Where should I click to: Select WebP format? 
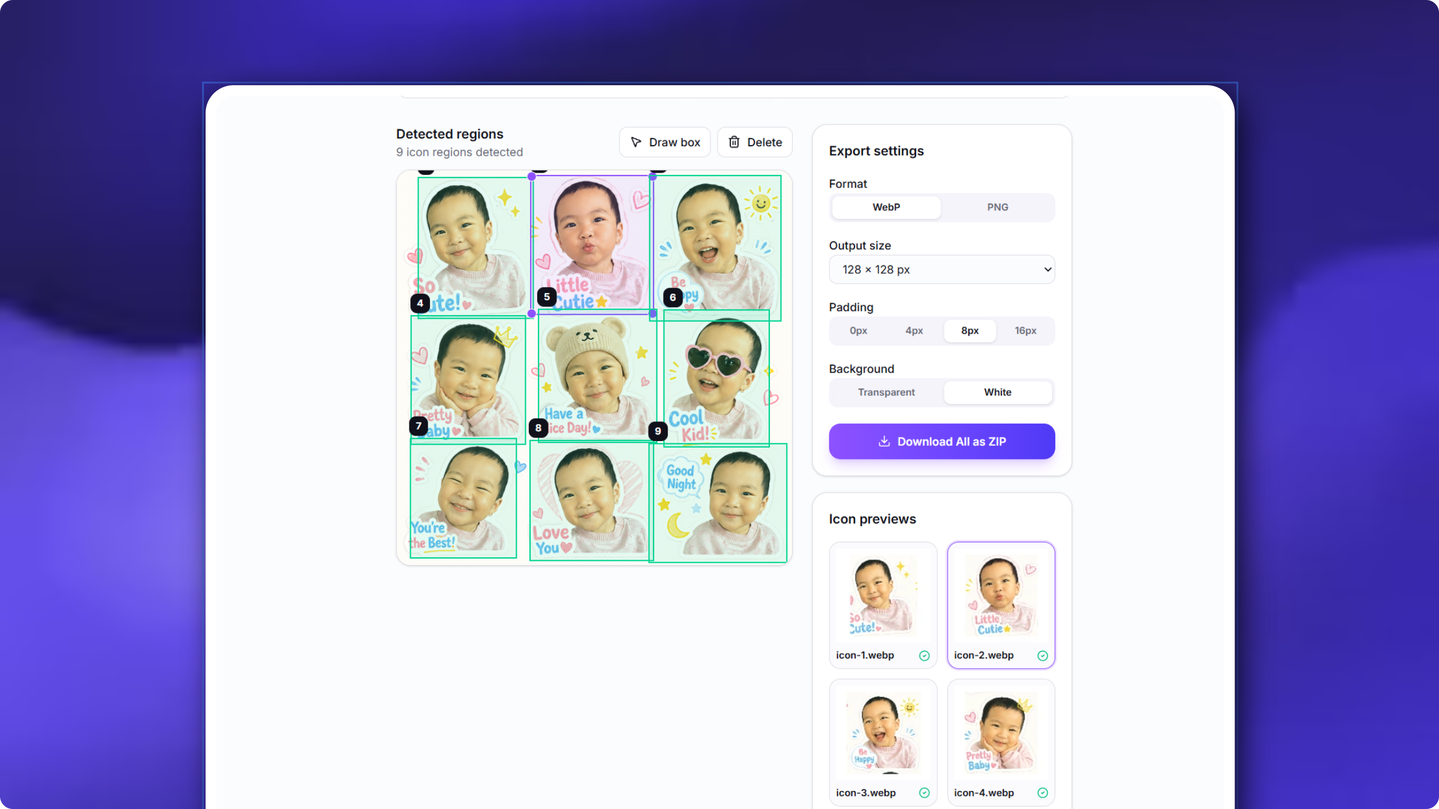point(886,207)
